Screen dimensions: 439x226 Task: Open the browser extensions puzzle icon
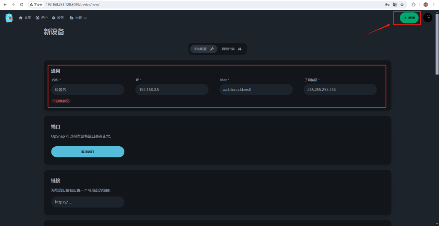[x=414, y=4]
